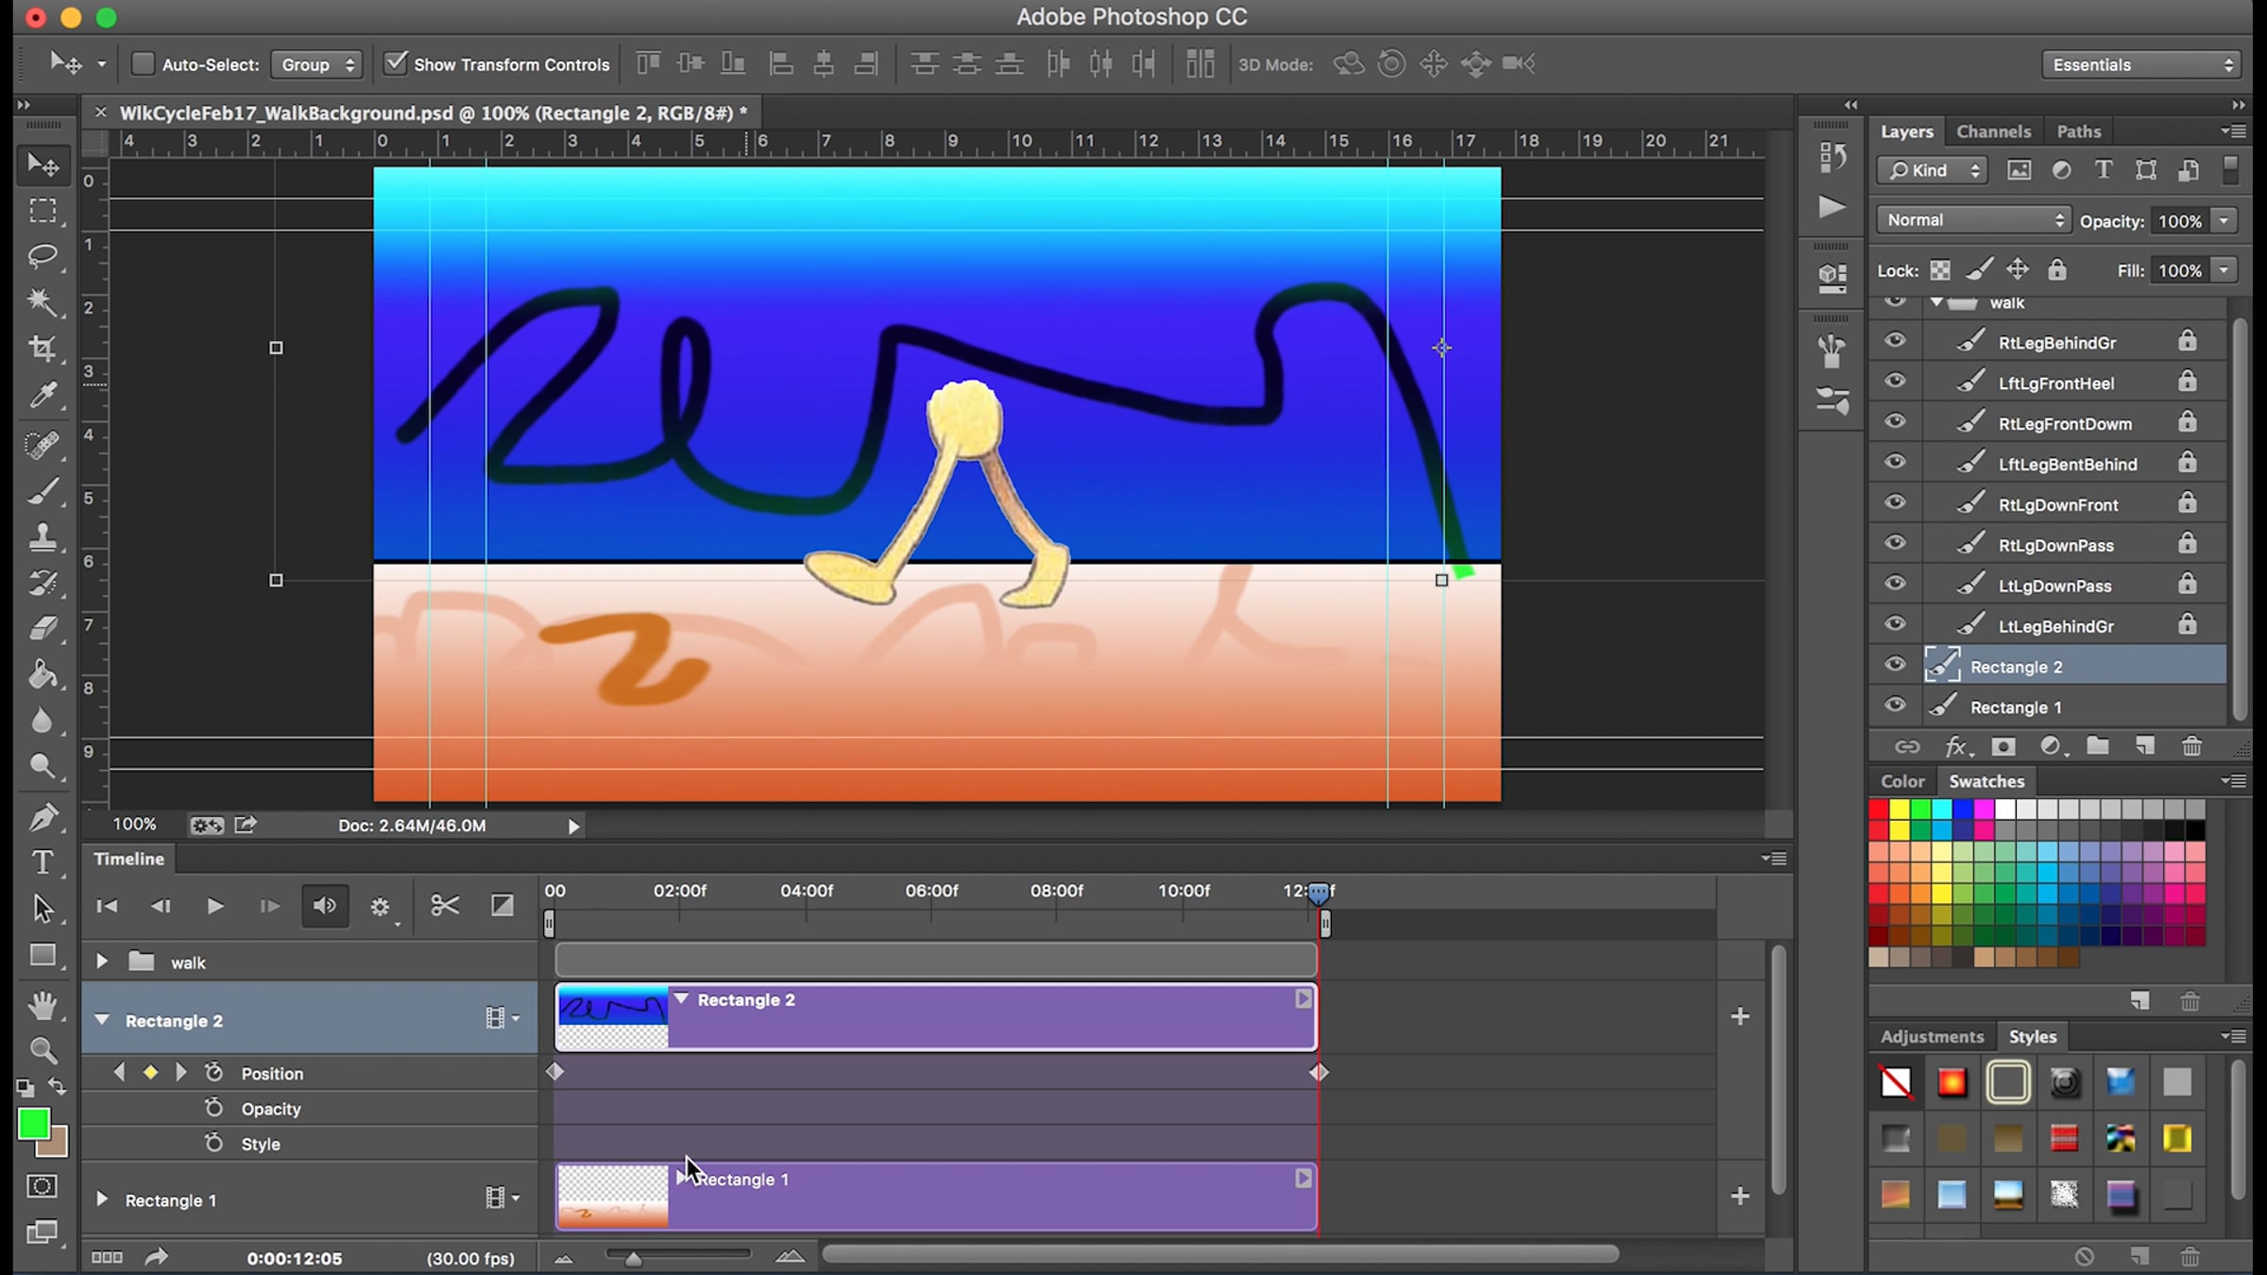Open the Adjustments tab
This screenshot has width=2267, height=1275.
coord(1932,1036)
